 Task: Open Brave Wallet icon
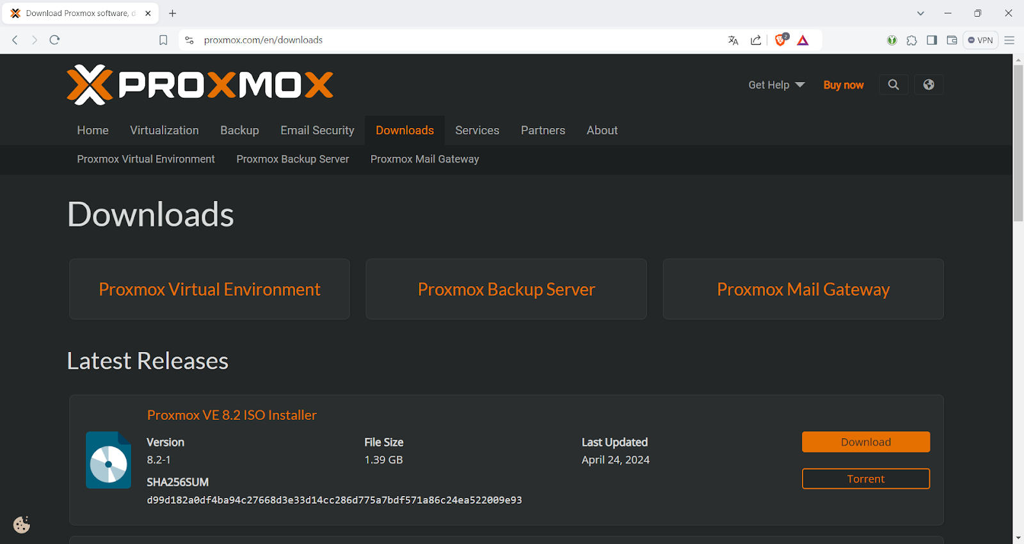[952, 40]
